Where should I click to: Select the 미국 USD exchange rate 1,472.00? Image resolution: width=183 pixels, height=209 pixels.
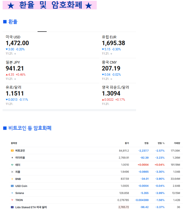(17, 43)
